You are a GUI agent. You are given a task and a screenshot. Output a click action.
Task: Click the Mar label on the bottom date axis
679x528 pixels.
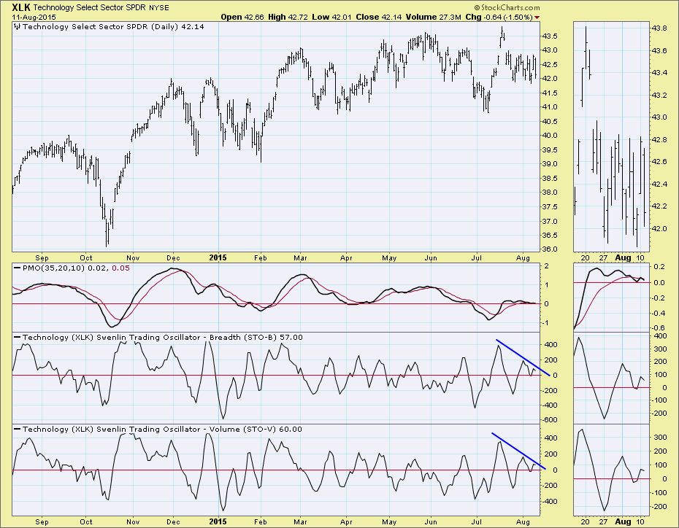[x=300, y=522]
